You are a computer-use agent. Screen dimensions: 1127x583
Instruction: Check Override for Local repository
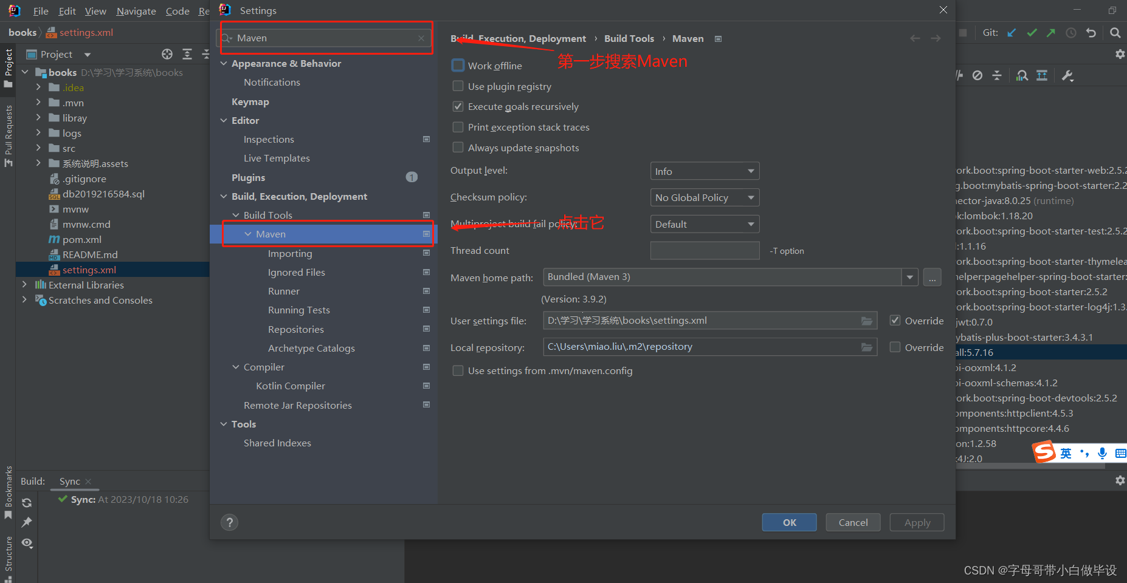click(x=895, y=347)
